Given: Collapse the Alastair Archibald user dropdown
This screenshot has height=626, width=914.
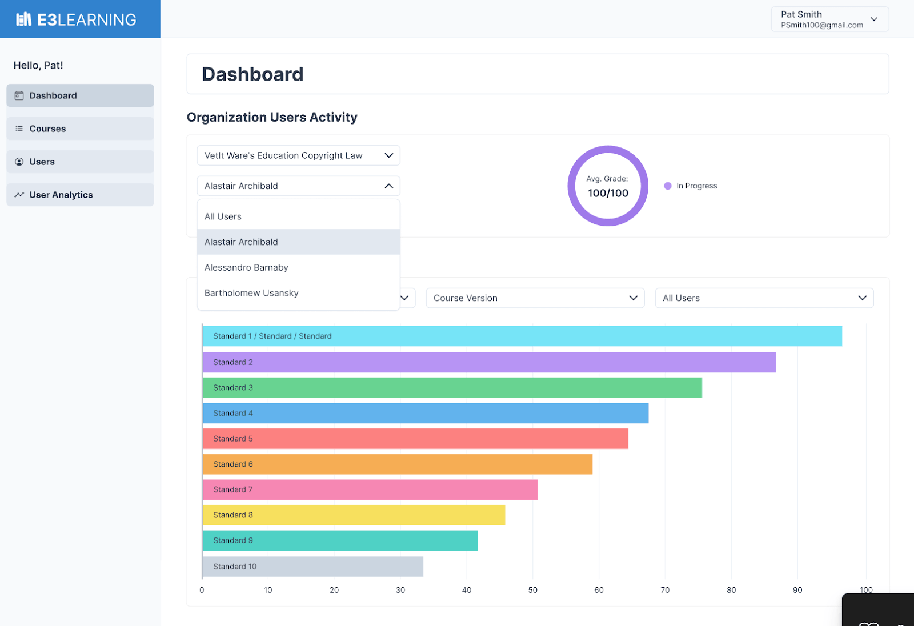Looking at the screenshot, I should (388, 186).
